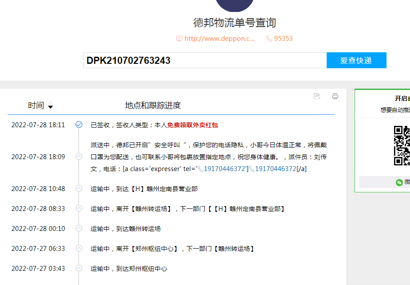The image size is (410, 285).
Task: Click the status marker for 2022-07-28 18:09
Action: point(79,156)
